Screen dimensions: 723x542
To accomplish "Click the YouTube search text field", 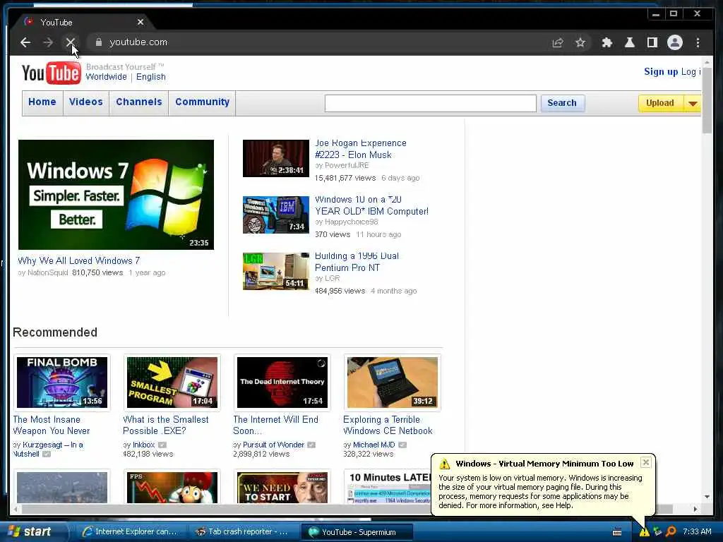I will point(430,103).
